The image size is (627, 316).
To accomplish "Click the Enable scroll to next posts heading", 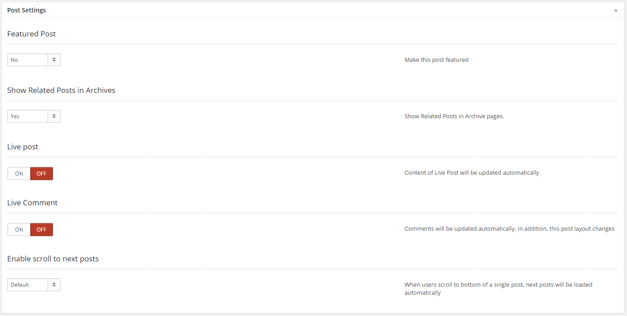I will click(53, 259).
